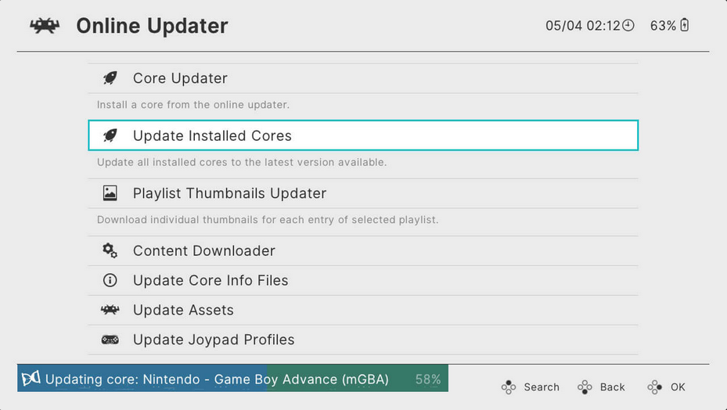The image size is (727, 410).
Task: Click the mGBA core update progress bar
Action: pos(232,379)
